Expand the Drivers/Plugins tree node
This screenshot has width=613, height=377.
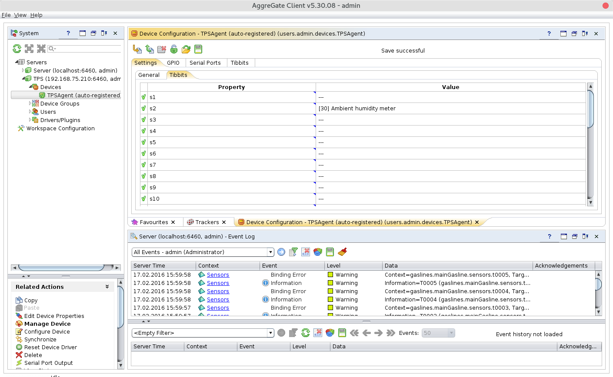[30, 120]
